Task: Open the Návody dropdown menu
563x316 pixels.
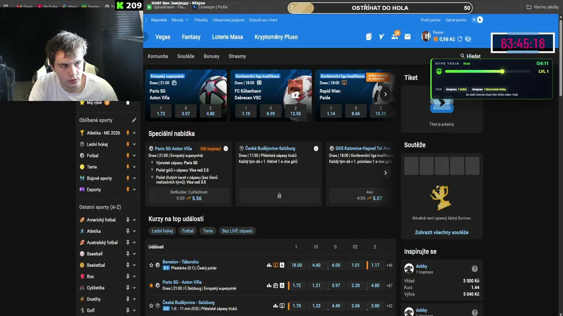Action: point(180,20)
